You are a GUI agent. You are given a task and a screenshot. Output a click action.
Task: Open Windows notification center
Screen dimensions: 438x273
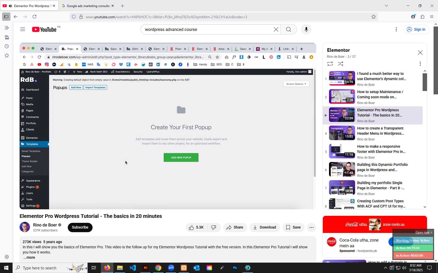click(x=429, y=268)
